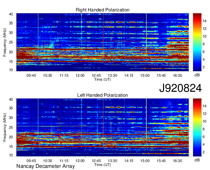This screenshot has height=170, width=210.
Task: Click the 12 dB value on Right Handed color bar
Action: point(204,29)
